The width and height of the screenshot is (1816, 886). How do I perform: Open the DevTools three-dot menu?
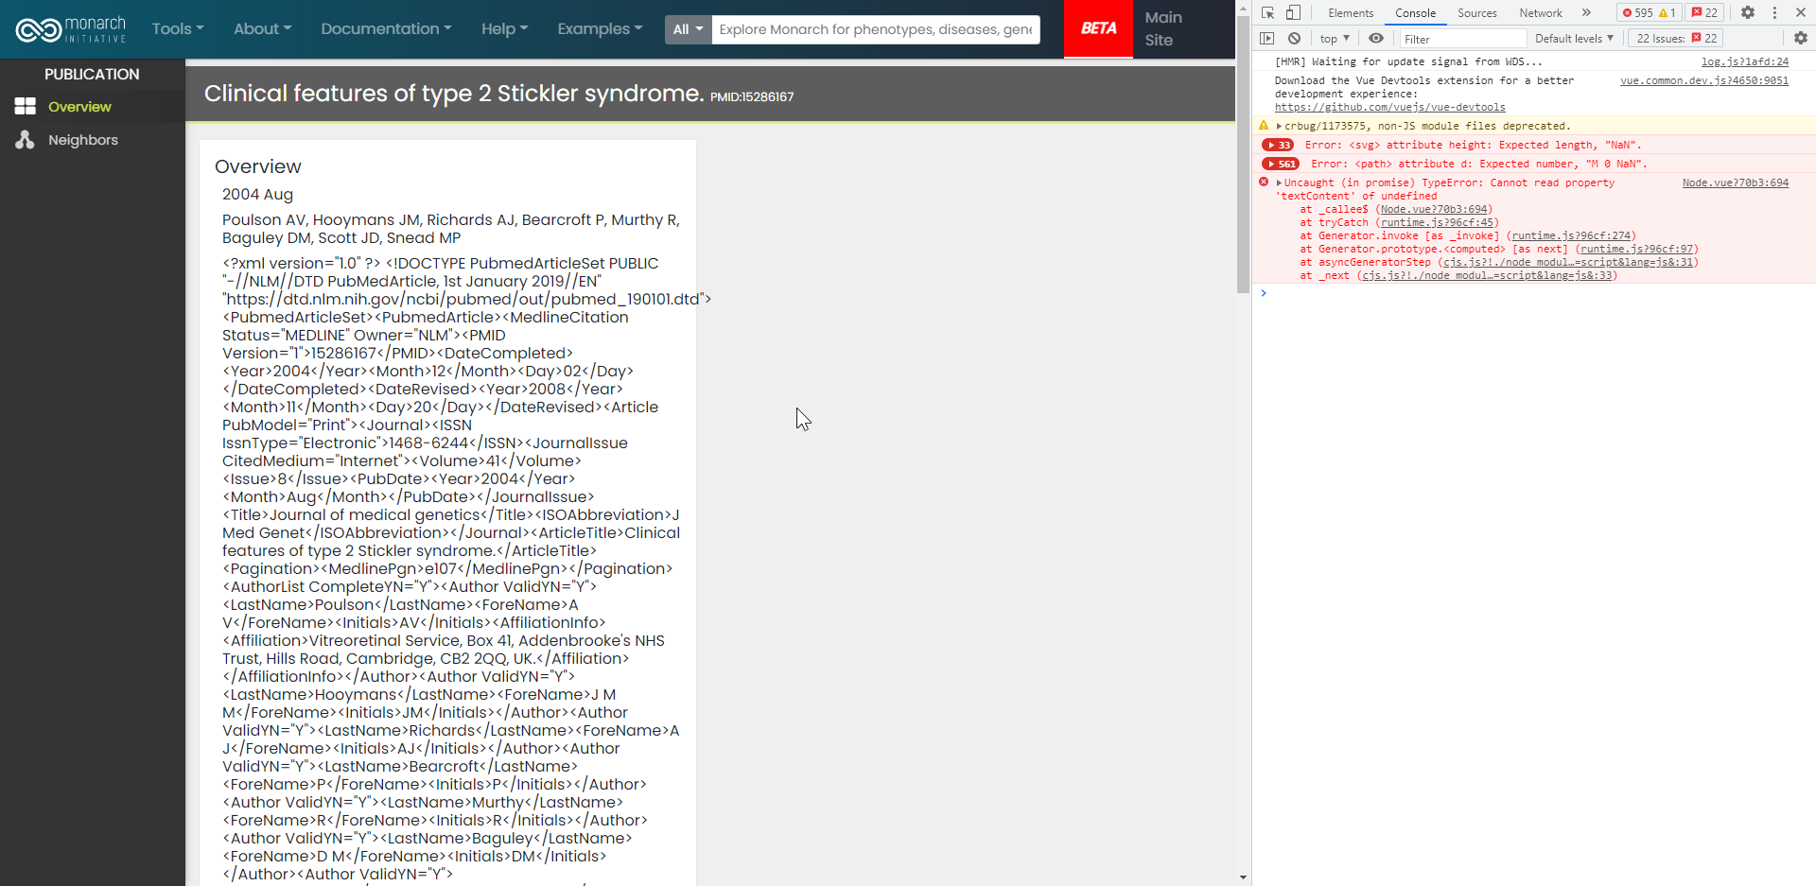[x=1774, y=12]
